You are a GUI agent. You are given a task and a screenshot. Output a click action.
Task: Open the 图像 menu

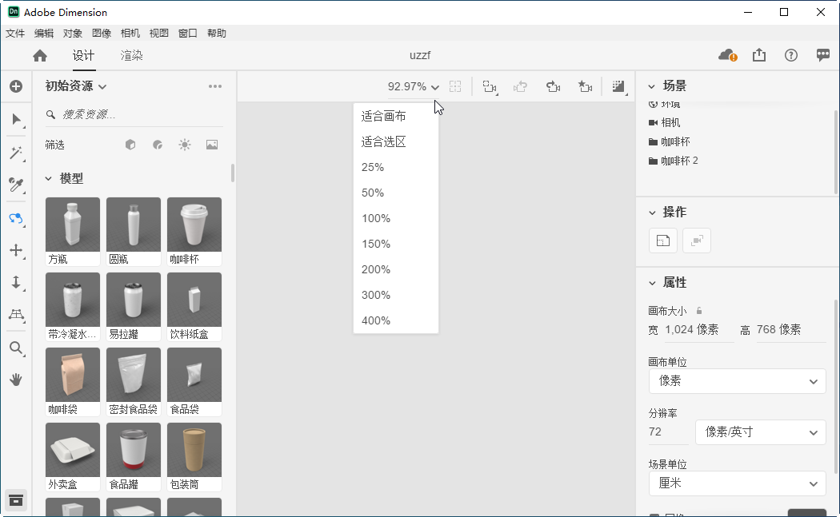[102, 33]
